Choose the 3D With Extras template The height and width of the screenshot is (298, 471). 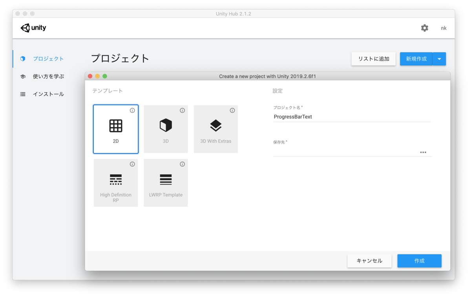[215, 129]
